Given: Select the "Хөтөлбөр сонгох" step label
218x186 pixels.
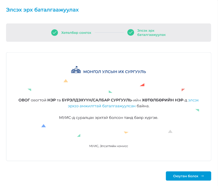Looking at the screenshot, I should [76, 33].
